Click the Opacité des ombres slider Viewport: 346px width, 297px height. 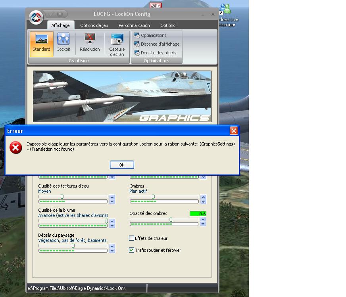pos(164,220)
